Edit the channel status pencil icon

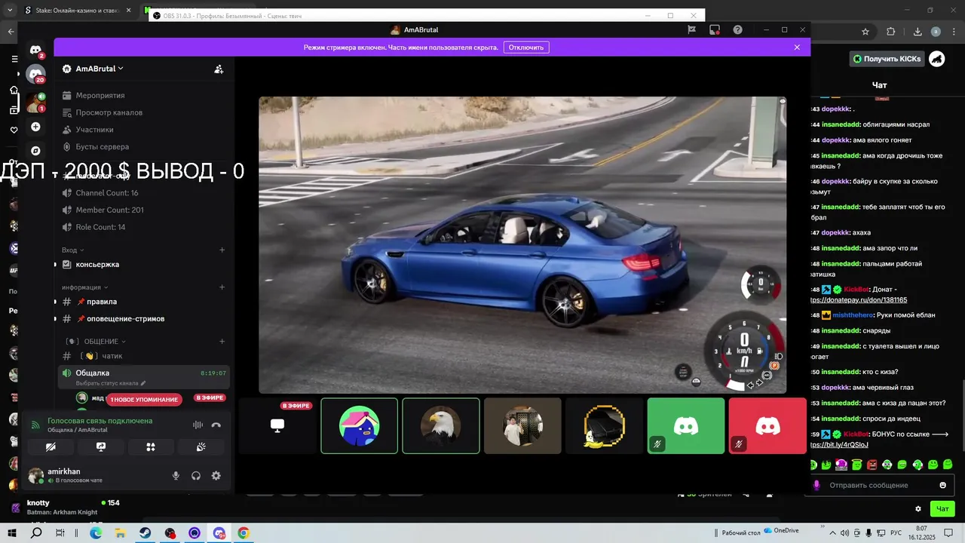pyautogui.click(x=143, y=383)
